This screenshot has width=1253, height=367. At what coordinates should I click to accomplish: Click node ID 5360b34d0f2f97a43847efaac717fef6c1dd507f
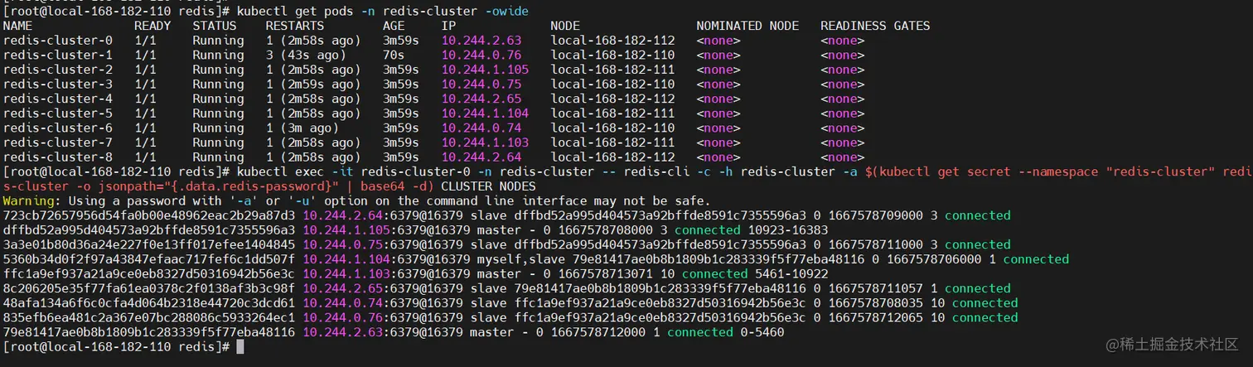pyautogui.click(x=149, y=259)
